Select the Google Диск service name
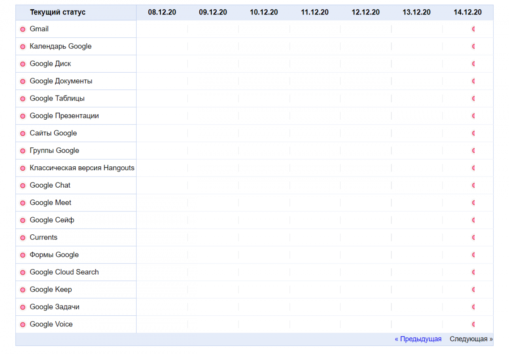509x354 pixels. (x=50, y=64)
